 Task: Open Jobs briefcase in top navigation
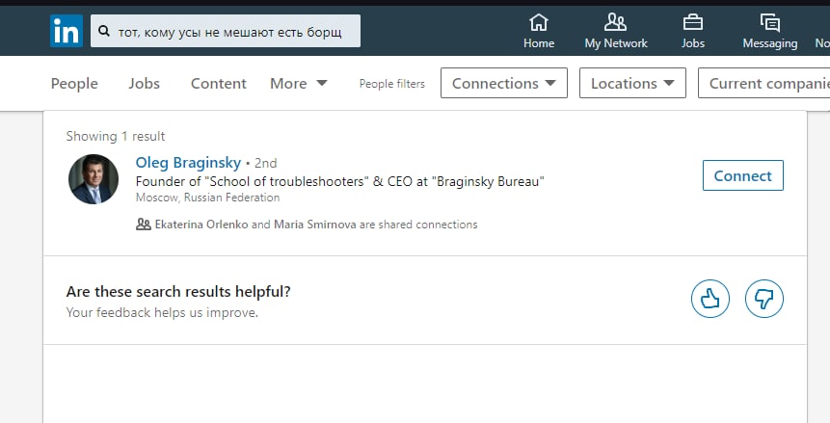coord(692,31)
